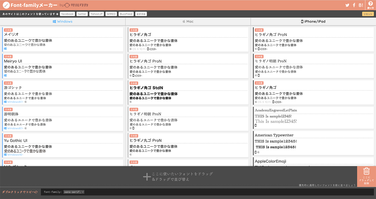This screenshot has height=199, width=376.
Task: Load the facebook font preset
Action: point(67,14)
